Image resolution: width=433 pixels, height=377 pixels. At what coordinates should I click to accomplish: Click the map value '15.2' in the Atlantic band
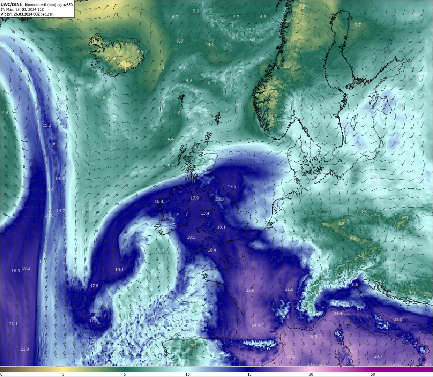click(x=47, y=125)
